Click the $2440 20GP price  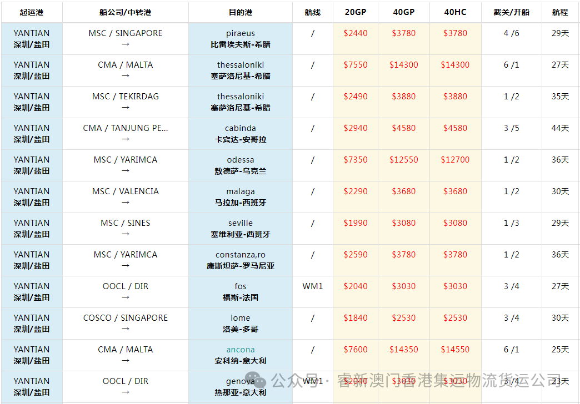coord(356,33)
